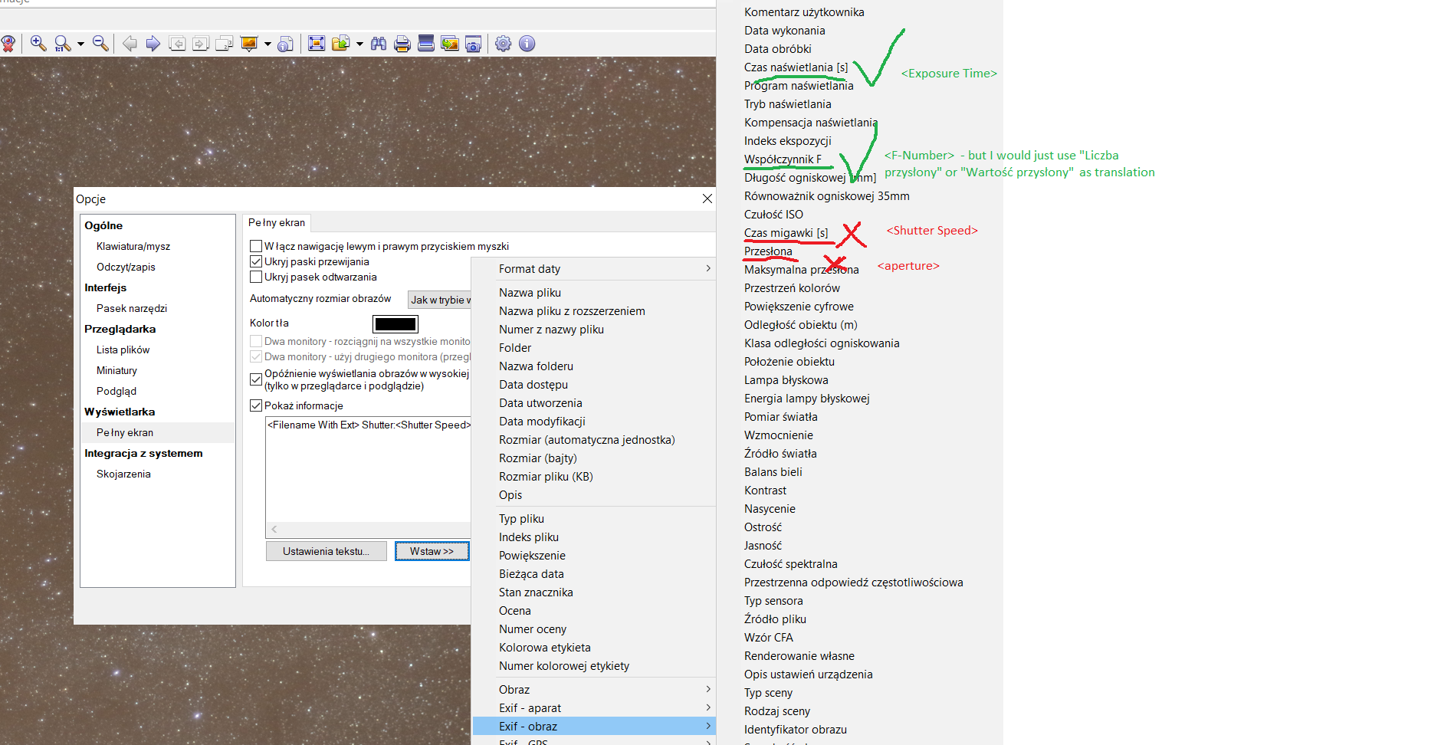Viewport: 1431px width, 745px height.
Task: Close the Opcje dialog
Action: pos(707,199)
